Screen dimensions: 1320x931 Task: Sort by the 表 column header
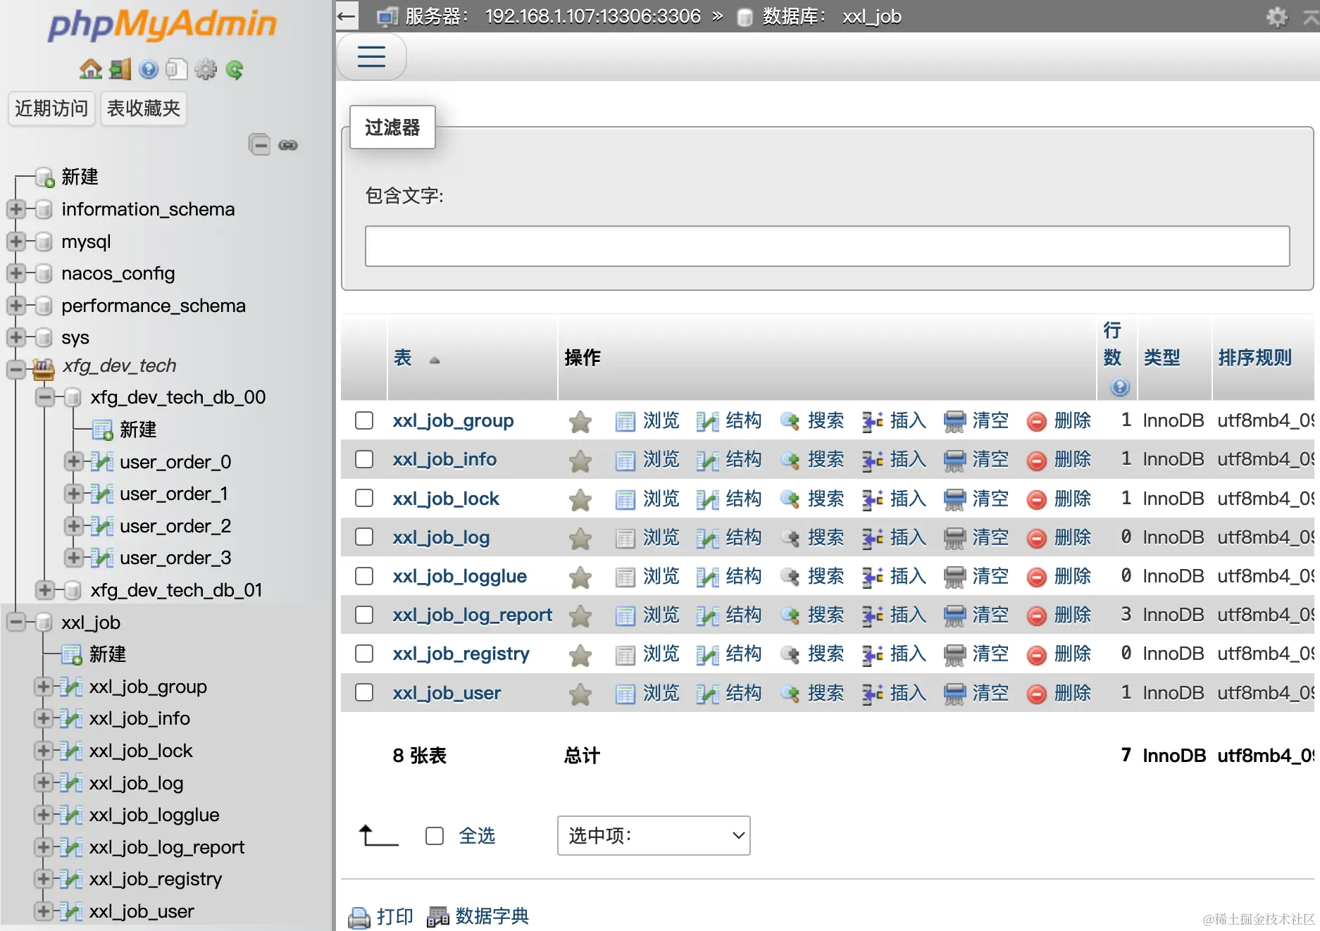tap(403, 358)
